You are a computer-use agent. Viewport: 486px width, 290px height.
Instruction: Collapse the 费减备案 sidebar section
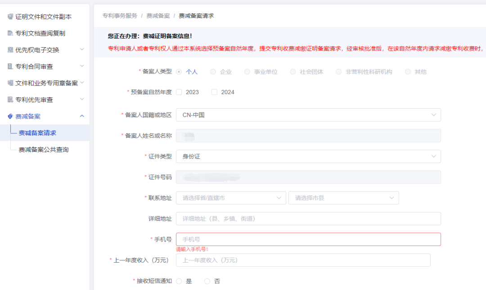82,116
